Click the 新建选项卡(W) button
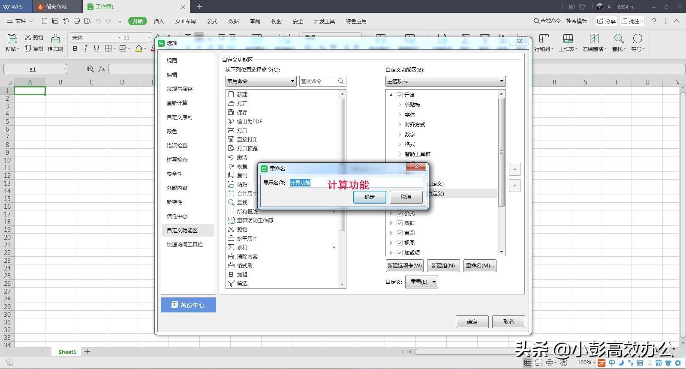 point(404,265)
